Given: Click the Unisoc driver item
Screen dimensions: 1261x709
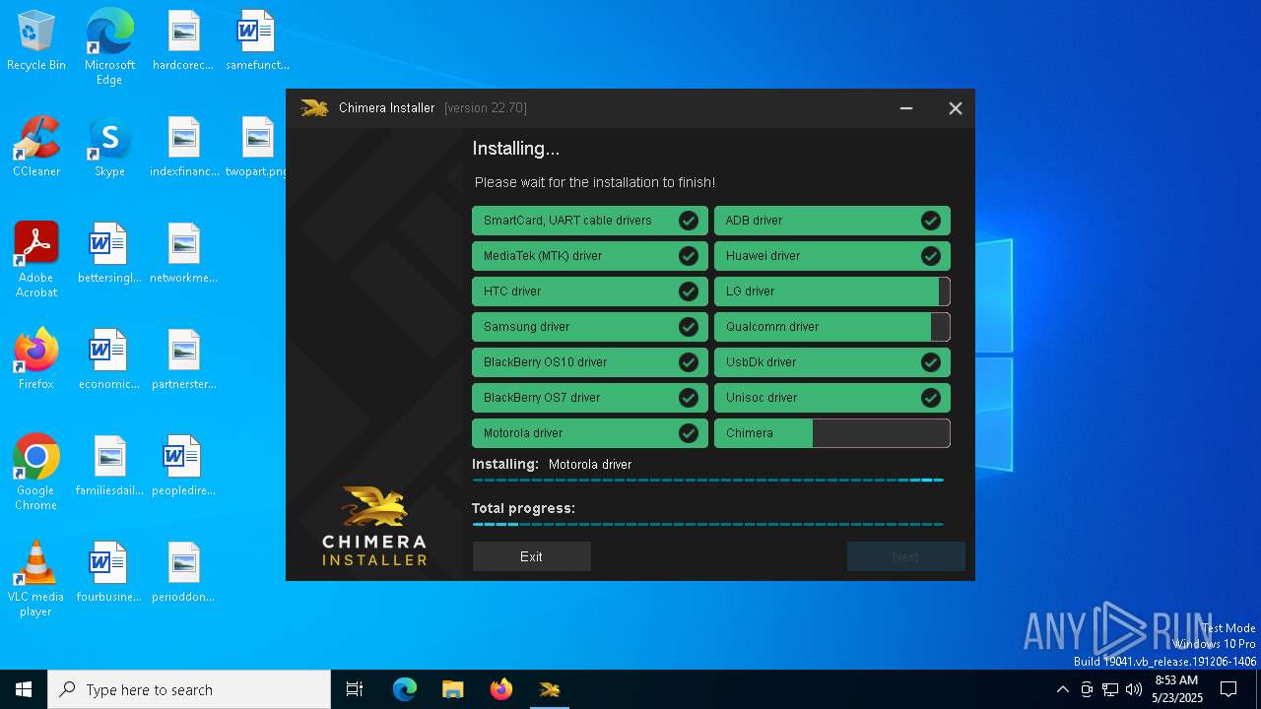Looking at the screenshot, I should coord(832,398).
